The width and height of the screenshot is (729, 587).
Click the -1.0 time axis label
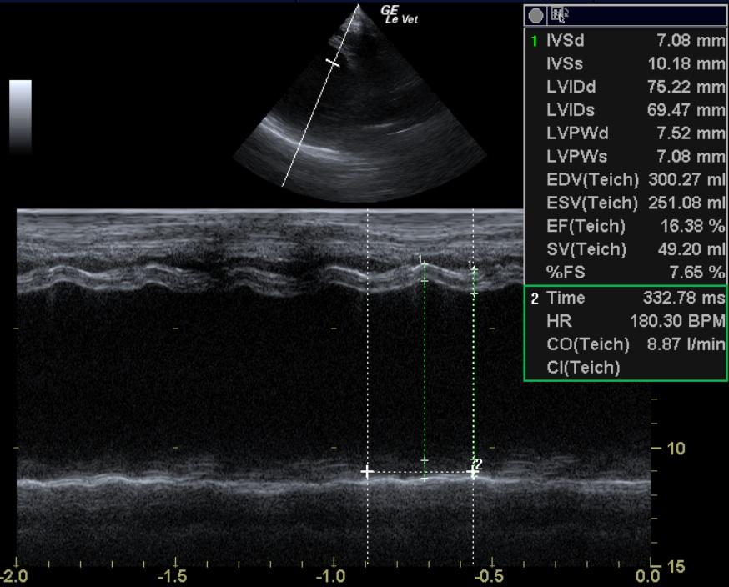tap(331, 577)
